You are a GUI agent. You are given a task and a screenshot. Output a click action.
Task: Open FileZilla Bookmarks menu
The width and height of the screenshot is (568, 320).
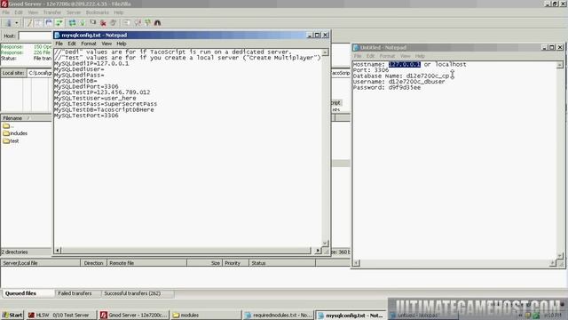[x=98, y=12]
